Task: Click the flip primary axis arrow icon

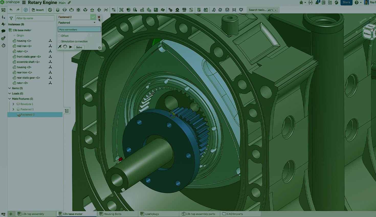Action: [x=60, y=47]
